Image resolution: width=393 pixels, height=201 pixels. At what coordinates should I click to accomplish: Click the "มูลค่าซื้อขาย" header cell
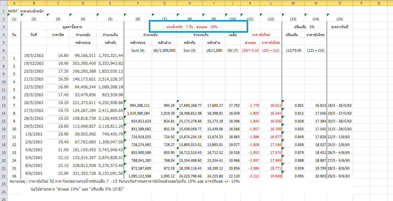pyautogui.click(x=73, y=27)
